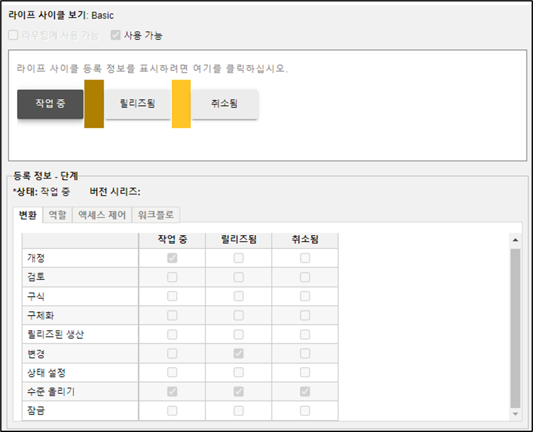Toggle 검토 checkbox in 릴리즈됨 column
Image resolution: width=533 pixels, height=432 pixels.
[x=239, y=277]
